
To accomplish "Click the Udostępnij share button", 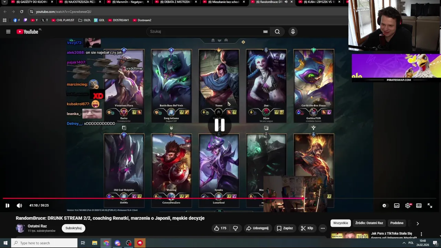I will (x=257, y=228).
